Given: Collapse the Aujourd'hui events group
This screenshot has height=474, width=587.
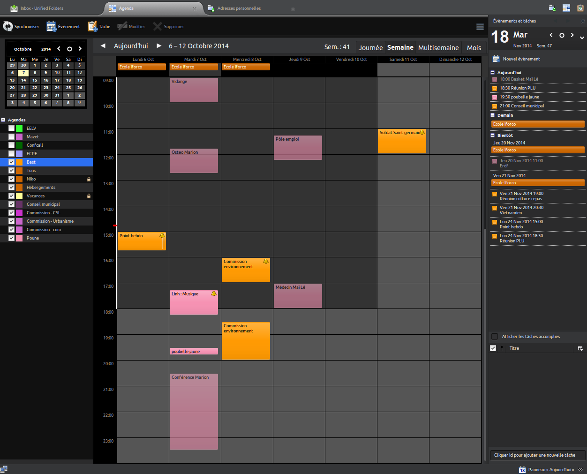Looking at the screenshot, I should [x=493, y=73].
